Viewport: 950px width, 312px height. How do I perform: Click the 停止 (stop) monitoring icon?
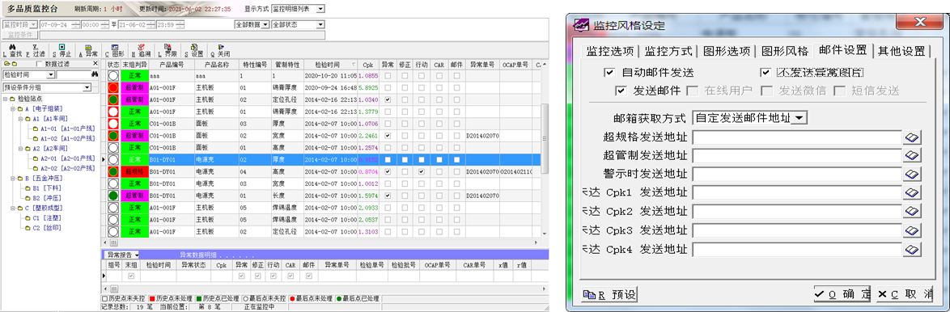pyautogui.click(x=61, y=47)
